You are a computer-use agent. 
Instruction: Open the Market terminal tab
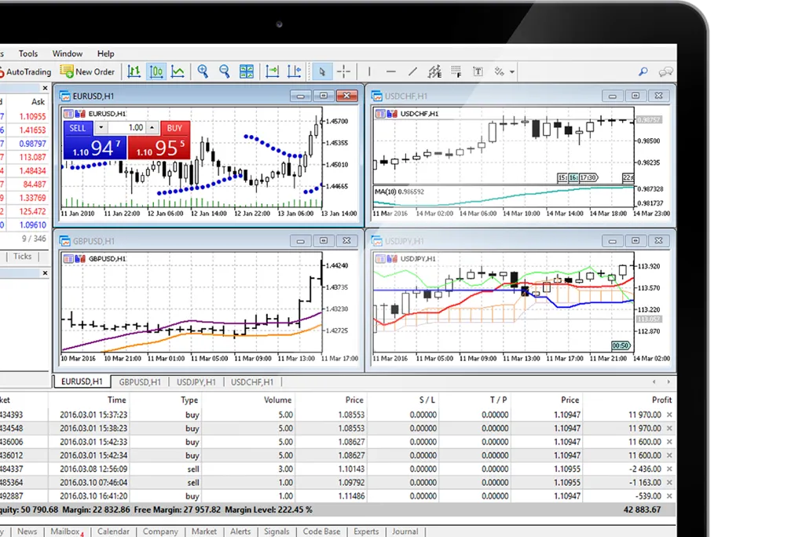[204, 532]
